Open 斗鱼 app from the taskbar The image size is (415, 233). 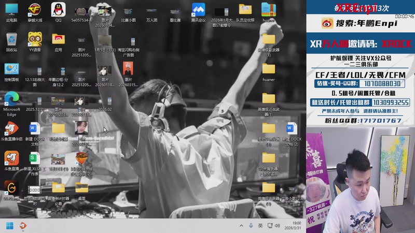pos(23,226)
